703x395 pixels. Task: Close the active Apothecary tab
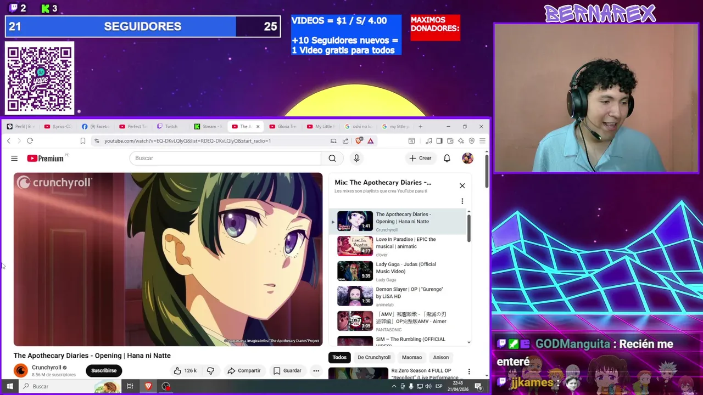pos(258,127)
